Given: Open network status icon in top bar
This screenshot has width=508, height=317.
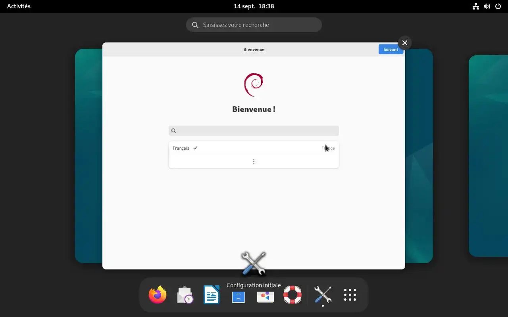Looking at the screenshot, I should click(x=475, y=6).
